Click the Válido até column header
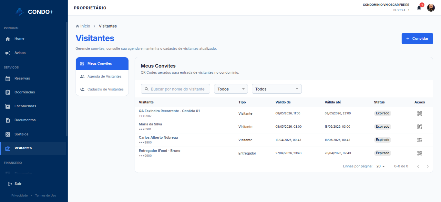The height and width of the screenshot is (202, 441). pos(333,102)
